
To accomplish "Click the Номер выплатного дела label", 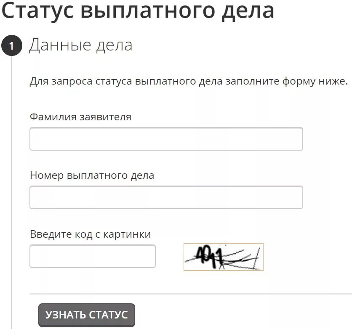I will click(x=92, y=175).
